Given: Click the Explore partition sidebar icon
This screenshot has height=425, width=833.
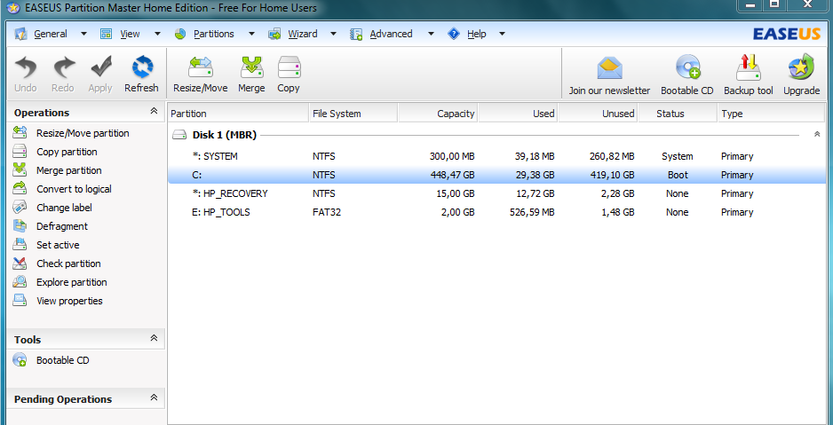Looking at the screenshot, I should (x=20, y=282).
